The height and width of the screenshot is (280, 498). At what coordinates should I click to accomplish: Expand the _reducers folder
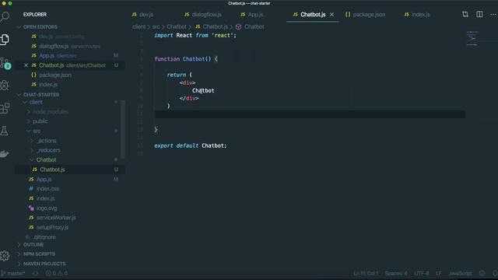click(48, 150)
